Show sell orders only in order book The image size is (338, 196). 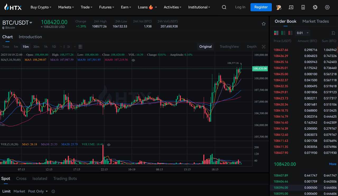(x=290, y=33)
